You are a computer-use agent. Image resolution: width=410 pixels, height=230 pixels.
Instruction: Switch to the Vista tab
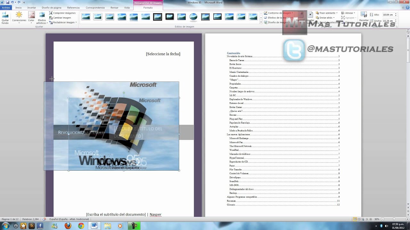(127, 8)
